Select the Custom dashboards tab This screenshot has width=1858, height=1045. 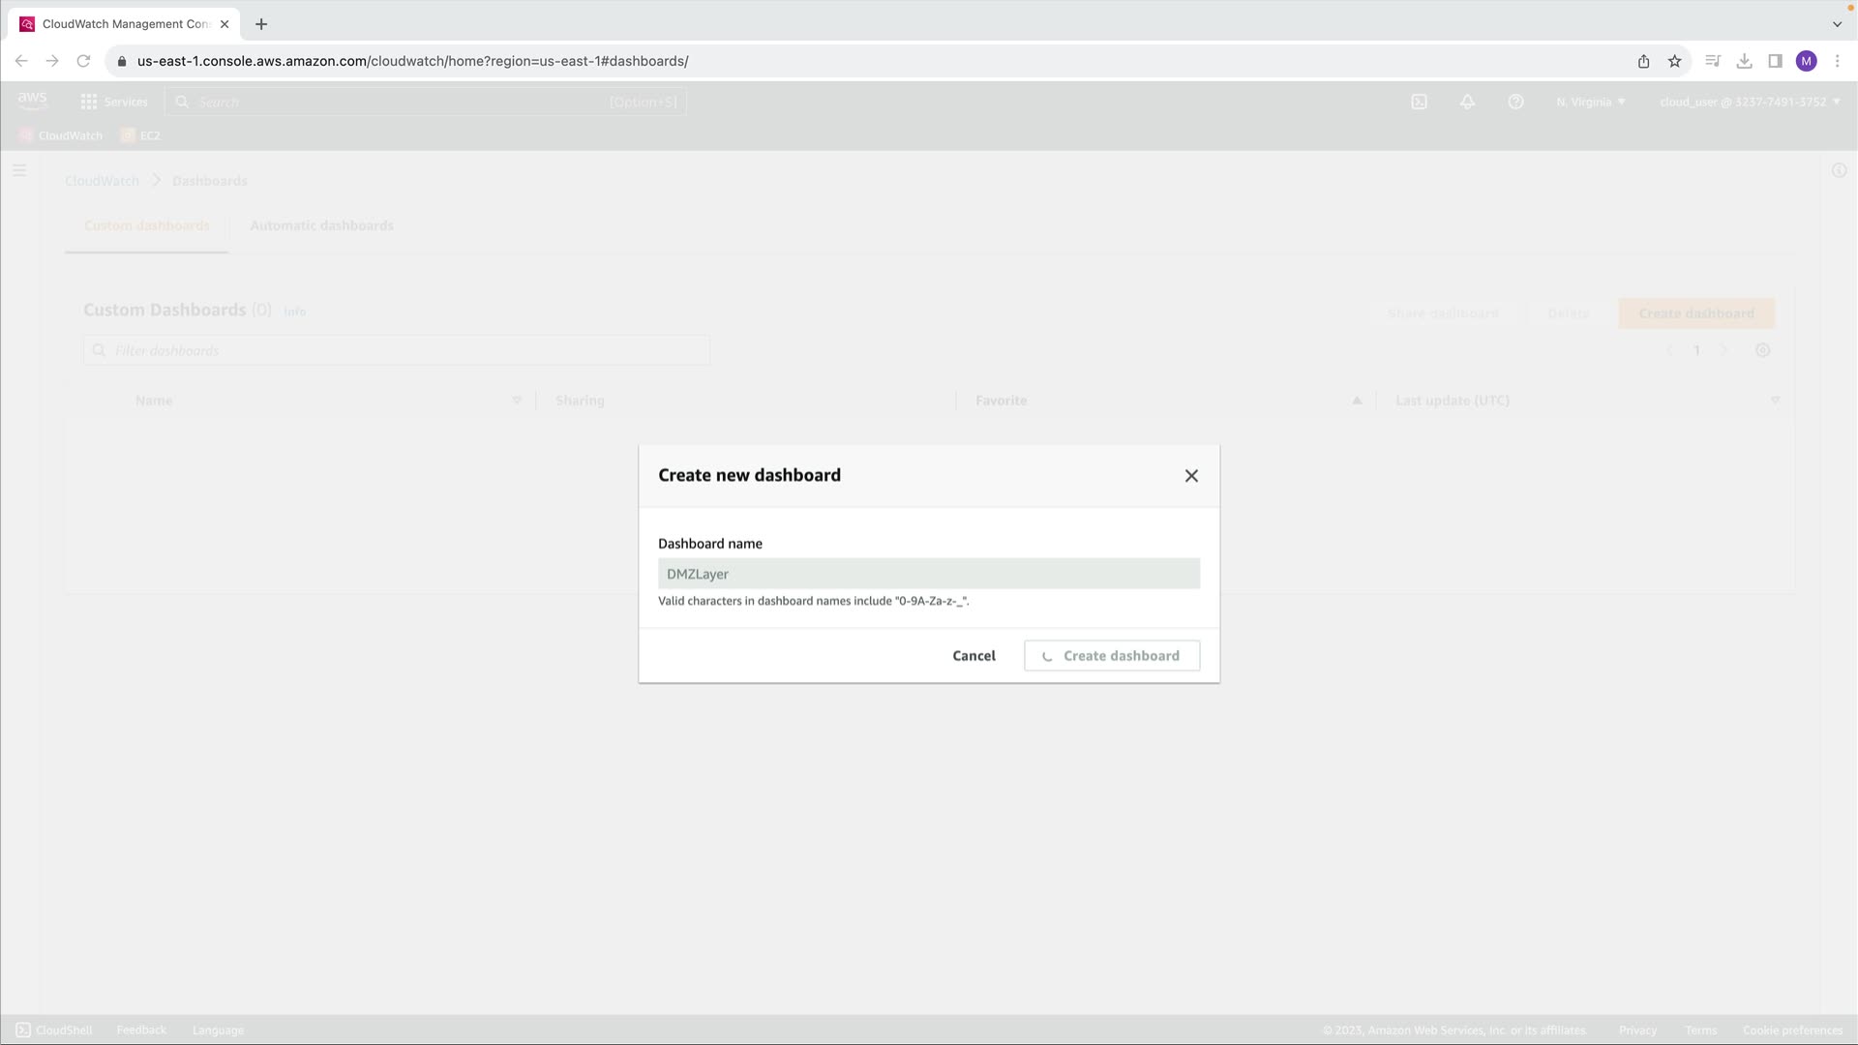[x=146, y=225]
